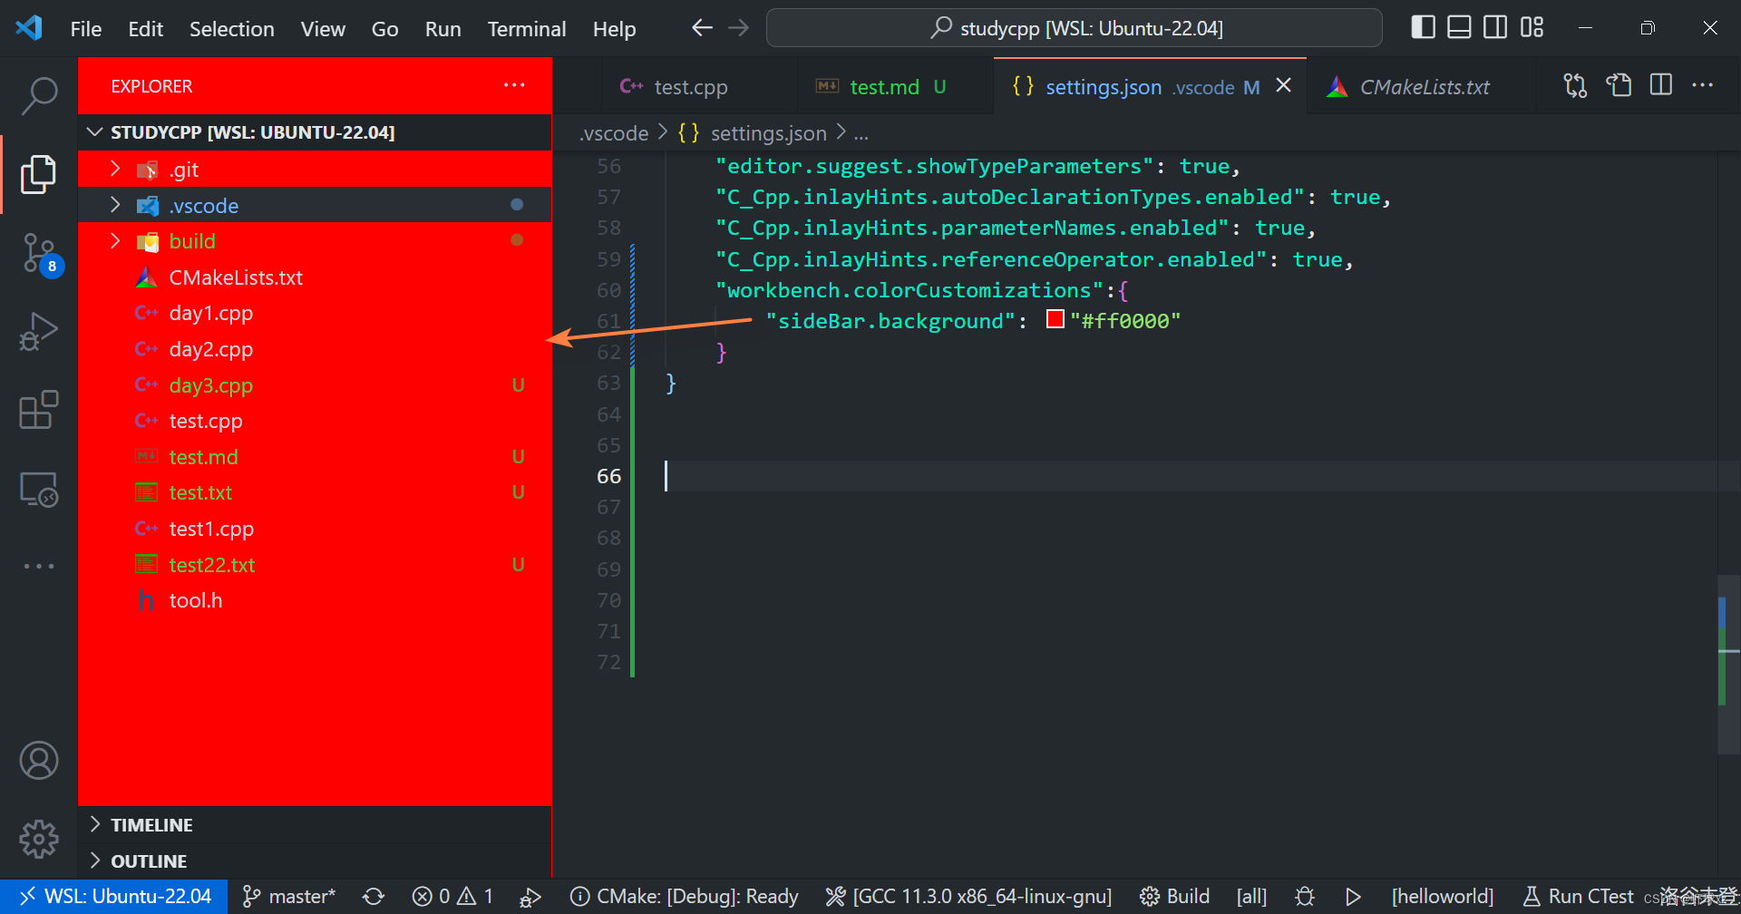
Task: Synchronize changes via status bar icon
Action: (x=374, y=896)
